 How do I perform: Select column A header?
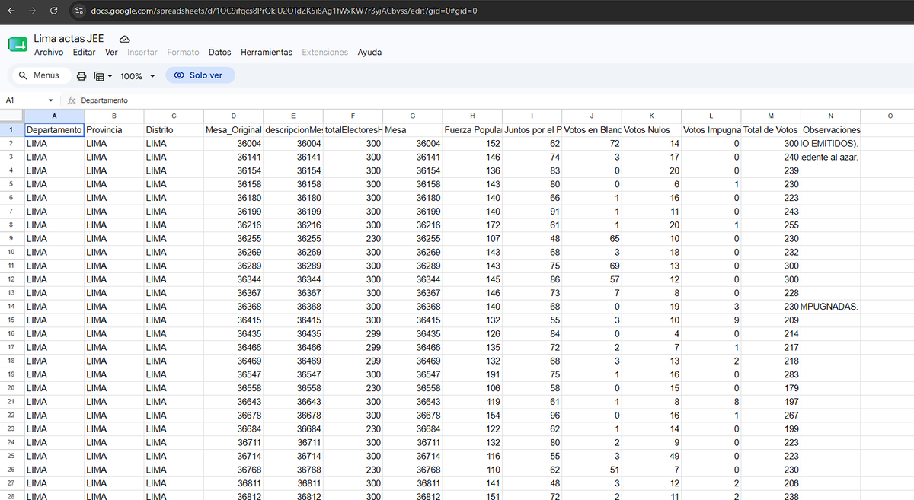click(x=54, y=116)
